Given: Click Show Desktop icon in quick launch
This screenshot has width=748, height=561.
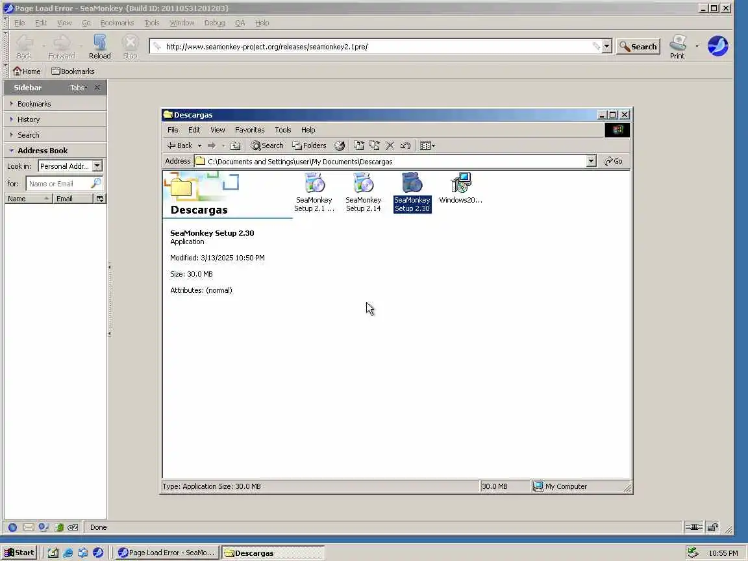Looking at the screenshot, I should [53, 553].
